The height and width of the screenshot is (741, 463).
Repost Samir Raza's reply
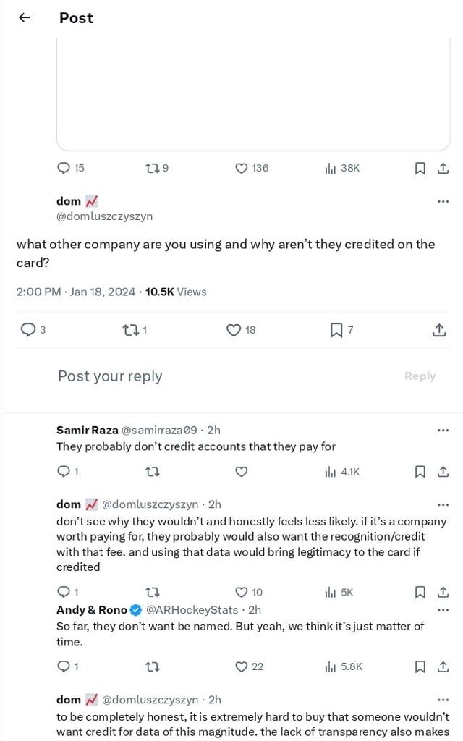click(153, 472)
